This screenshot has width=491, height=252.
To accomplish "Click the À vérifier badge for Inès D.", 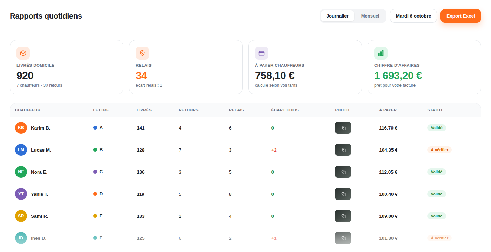I will (x=439, y=238).
